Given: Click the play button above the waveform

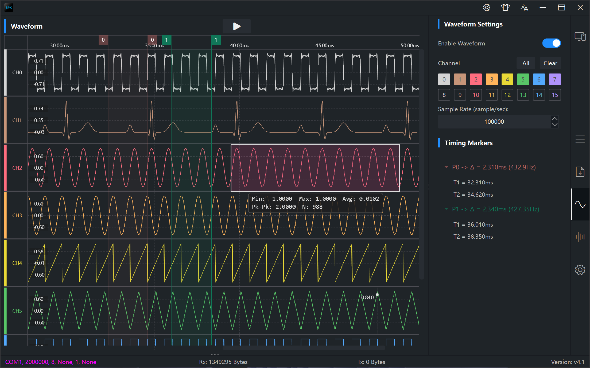Looking at the screenshot, I should tap(236, 26).
